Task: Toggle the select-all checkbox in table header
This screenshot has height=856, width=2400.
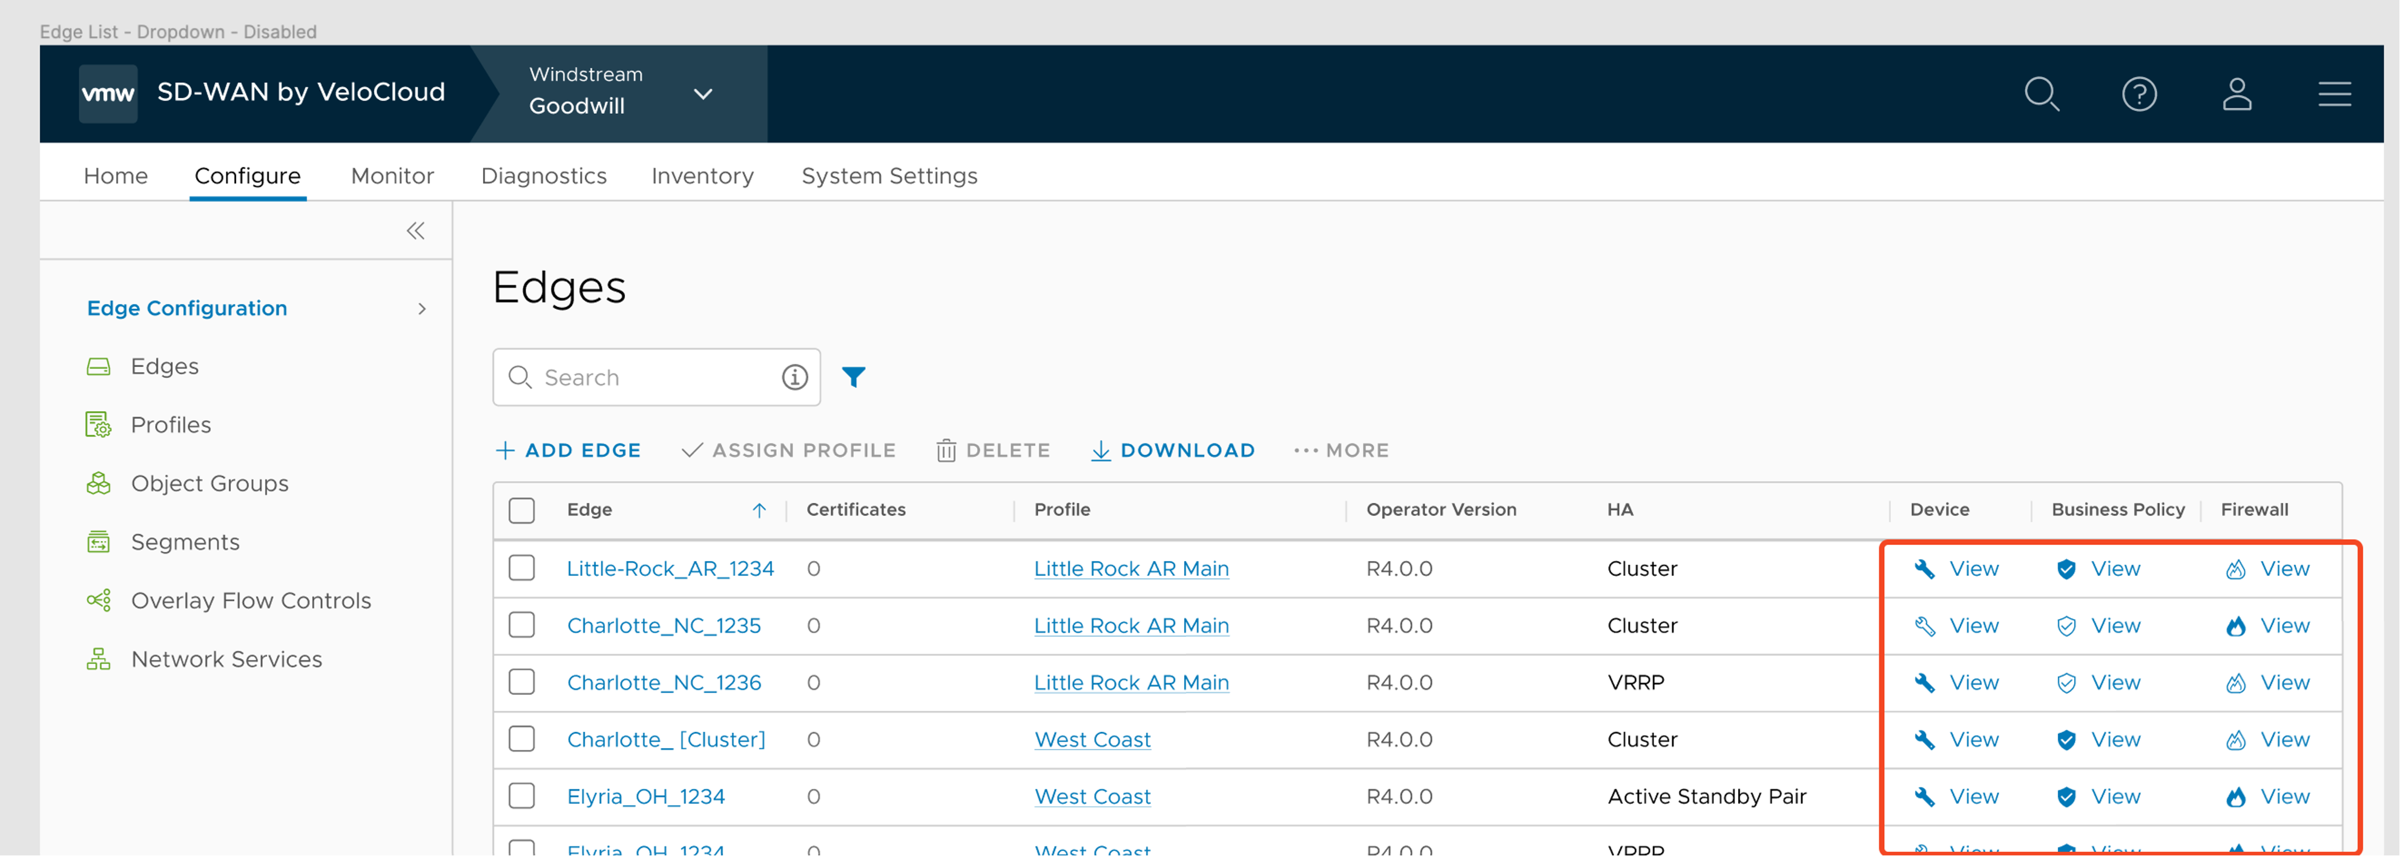Action: click(522, 510)
